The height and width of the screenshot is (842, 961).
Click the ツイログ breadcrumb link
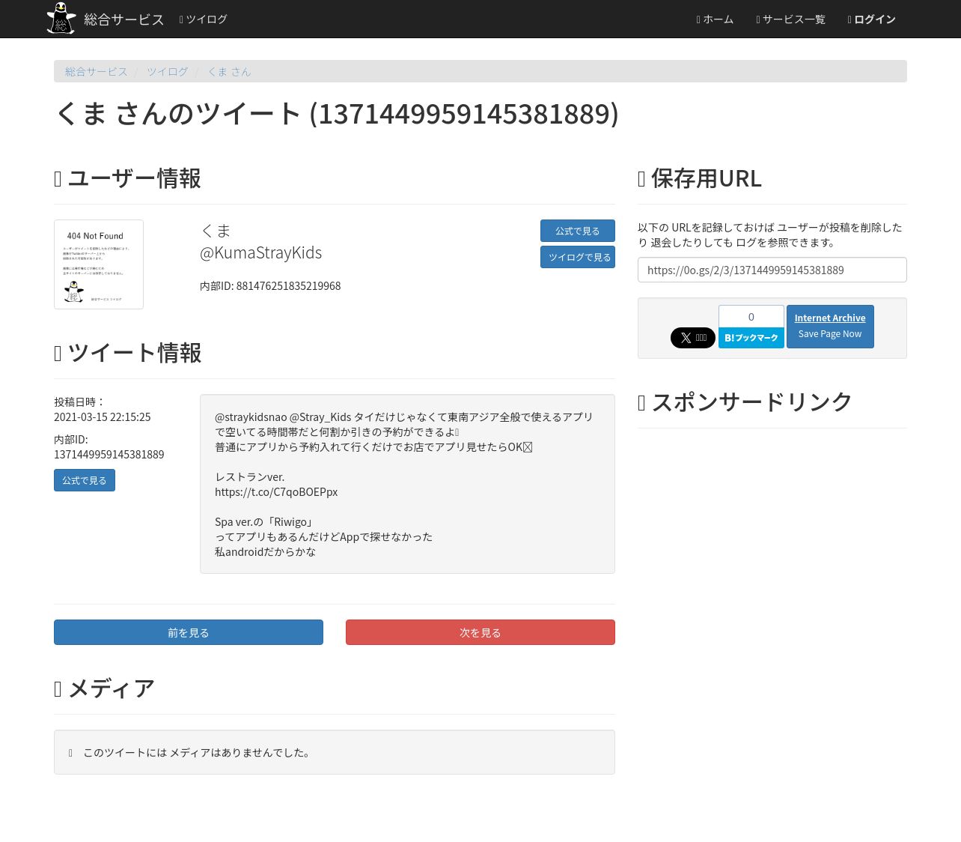(168, 71)
